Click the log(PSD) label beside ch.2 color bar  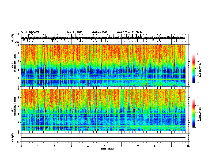click(201, 114)
